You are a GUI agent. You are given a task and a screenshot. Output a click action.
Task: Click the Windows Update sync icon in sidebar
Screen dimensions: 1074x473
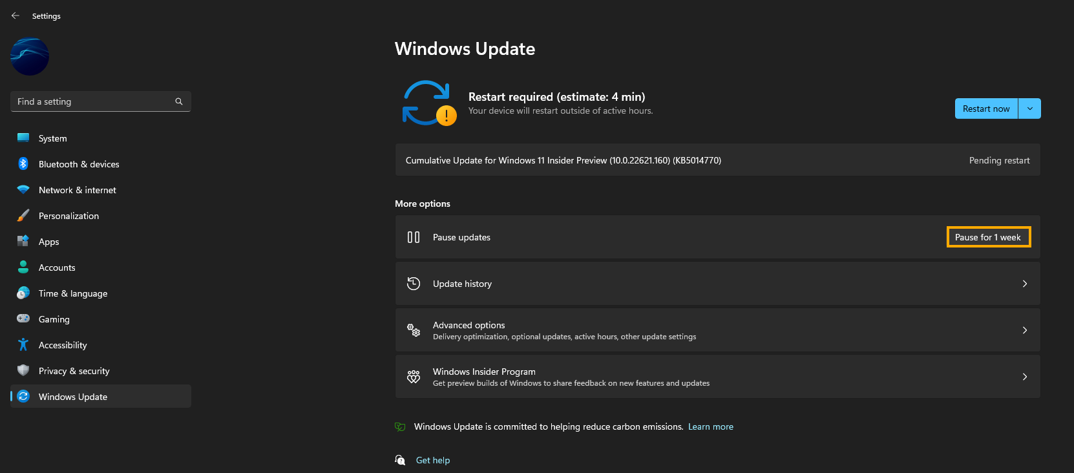23,396
